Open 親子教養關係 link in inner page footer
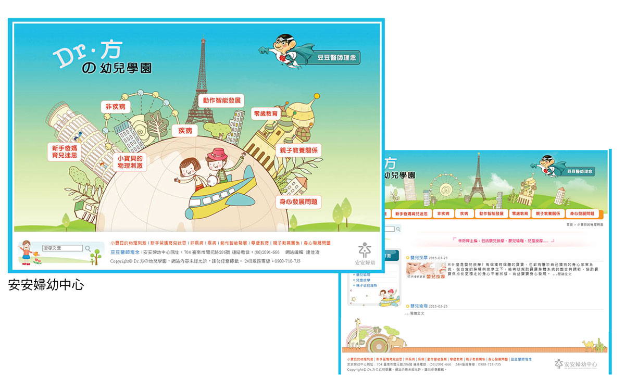 [476, 359]
